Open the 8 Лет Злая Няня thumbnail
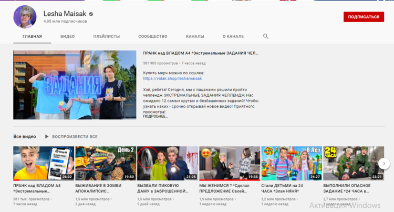Screen dimensions: 394x212 point(292,163)
